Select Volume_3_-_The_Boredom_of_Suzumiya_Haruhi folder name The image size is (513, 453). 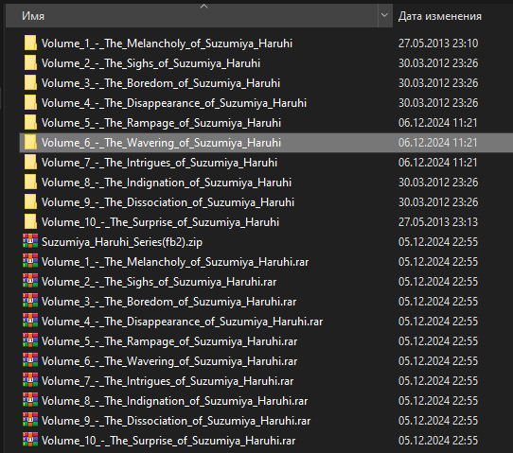pos(161,83)
